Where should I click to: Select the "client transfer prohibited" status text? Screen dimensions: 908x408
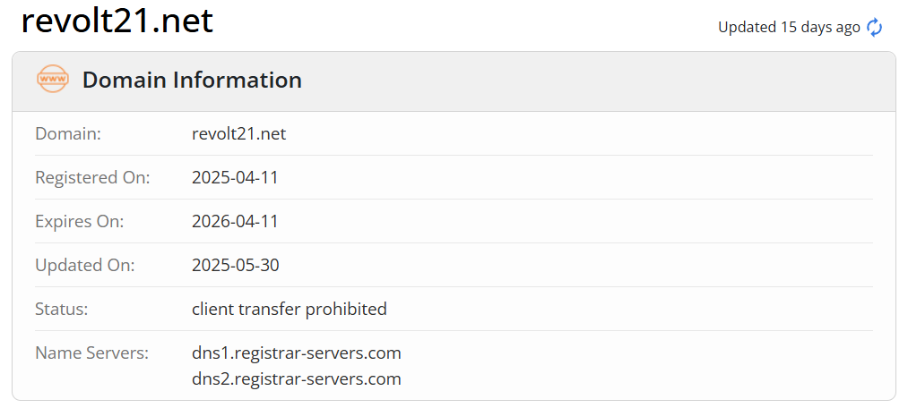pos(290,309)
